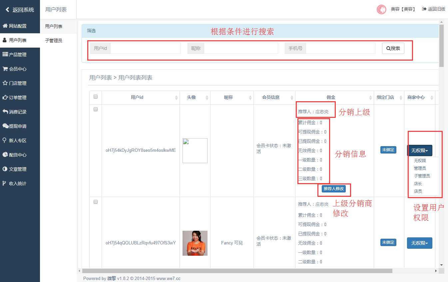Click the 返回旧版 link
The width and height of the screenshot is (448, 282).
coord(434,9)
